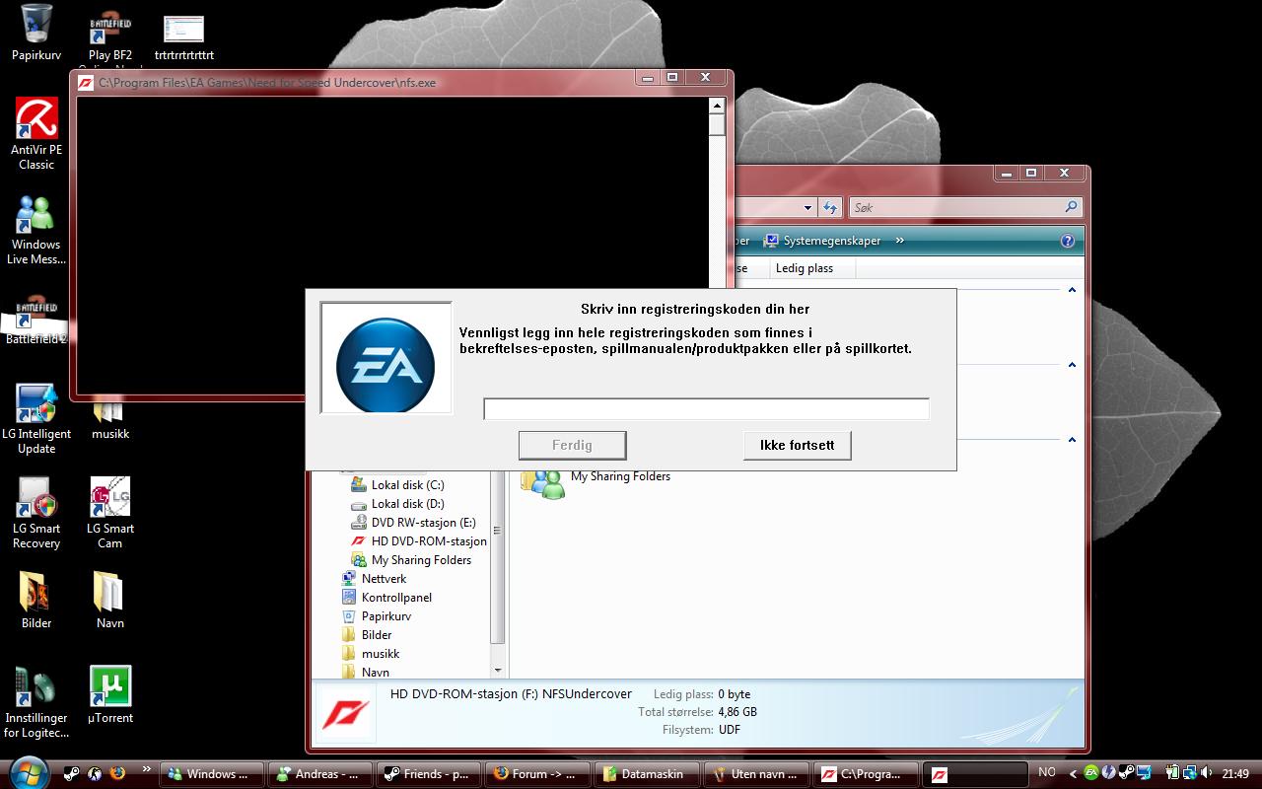
Task: Click the Ferdig button in EA dialog
Action: pyautogui.click(x=572, y=446)
